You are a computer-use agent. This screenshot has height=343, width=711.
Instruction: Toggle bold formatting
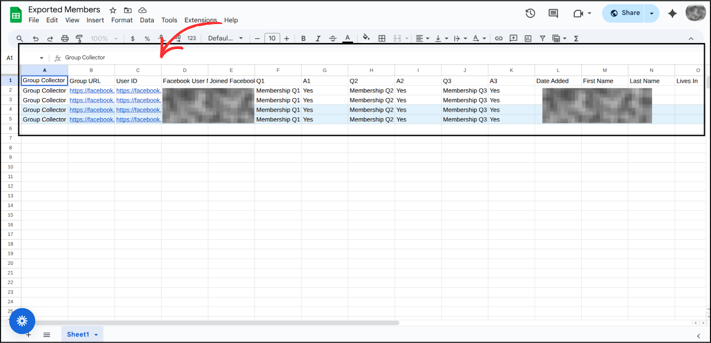[304, 39]
